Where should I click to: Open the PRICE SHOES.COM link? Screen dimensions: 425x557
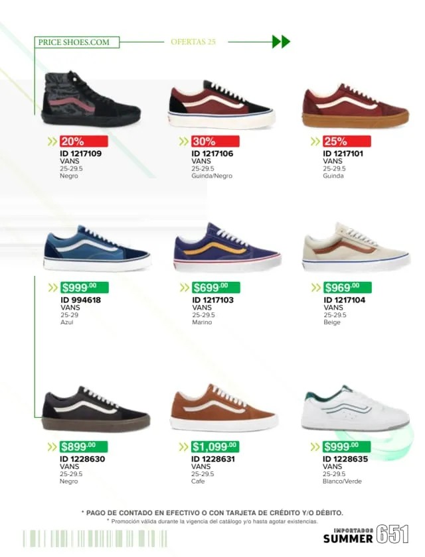coord(74,42)
